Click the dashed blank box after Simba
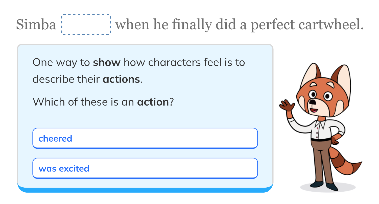The height and width of the screenshot is (204, 379). tap(86, 25)
